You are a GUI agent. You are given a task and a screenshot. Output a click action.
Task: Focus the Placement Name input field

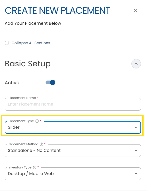point(73,104)
